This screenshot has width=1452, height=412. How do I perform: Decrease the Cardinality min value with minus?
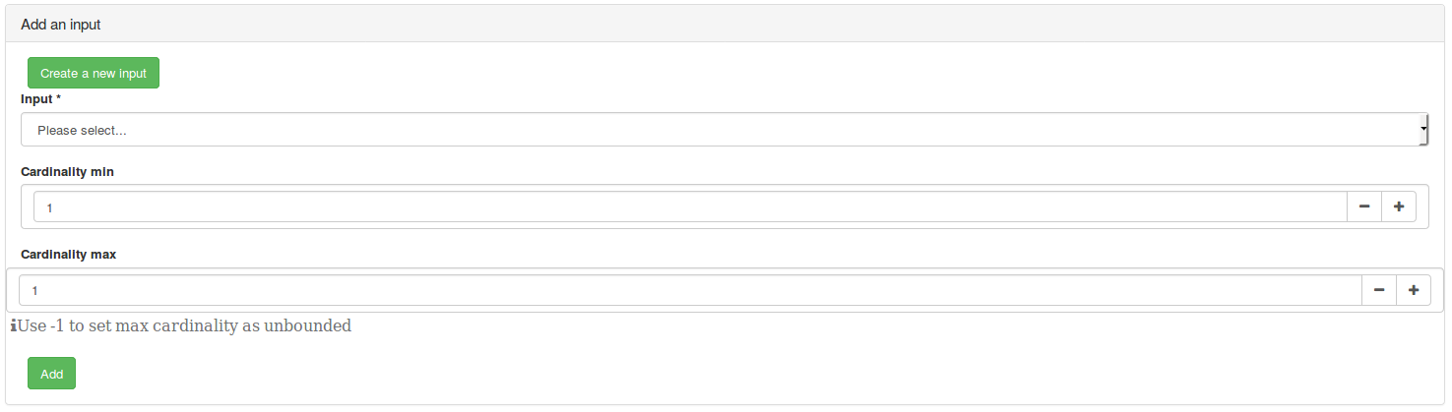click(1363, 207)
